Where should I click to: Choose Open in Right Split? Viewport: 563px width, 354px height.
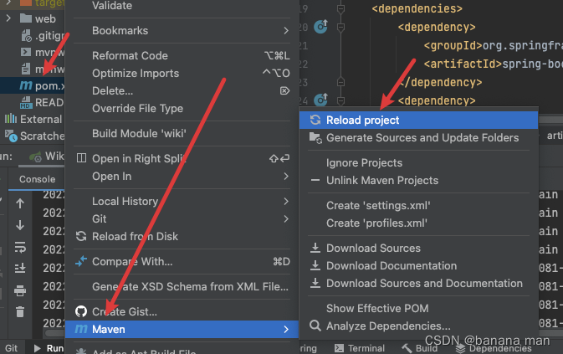[182, 158]
